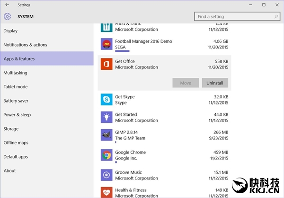Click the search magnifier icon
The height and width of the screenshot is (198, 284).
(x=276, y=17)
